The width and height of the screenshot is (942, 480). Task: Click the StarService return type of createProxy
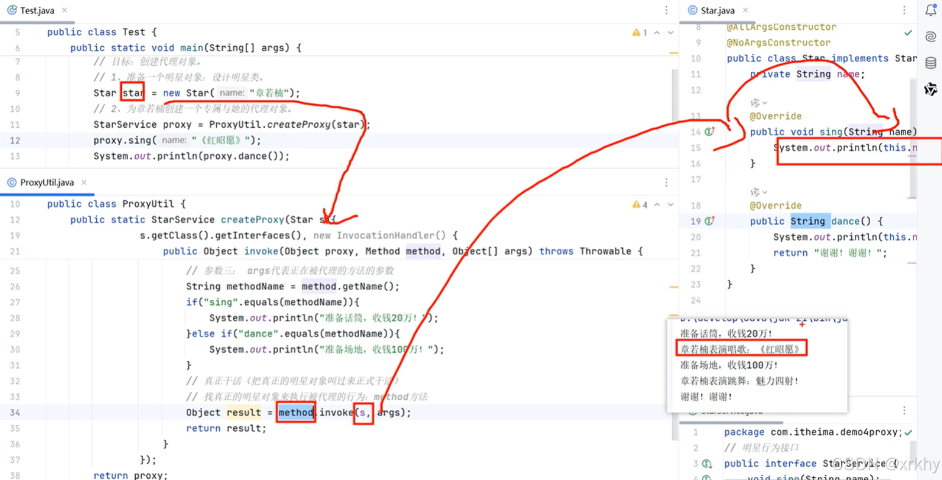[x=183, y=220]
